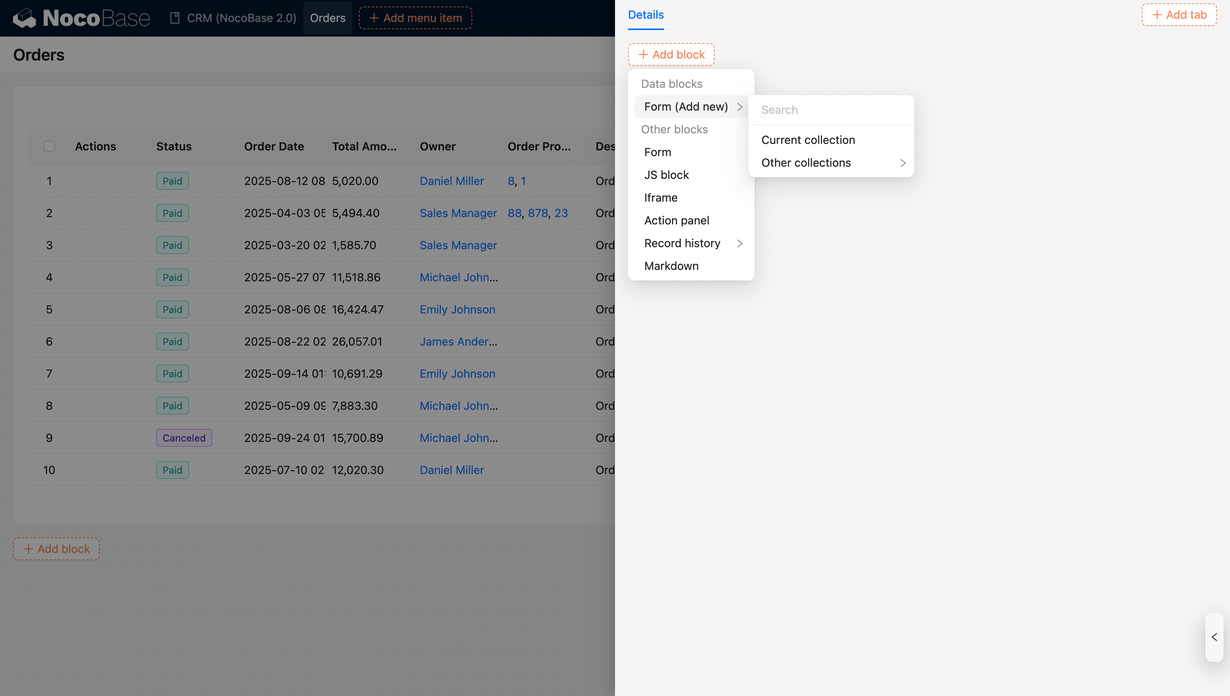
Task: Click plus icon on Add menu item
Action: 374,18
